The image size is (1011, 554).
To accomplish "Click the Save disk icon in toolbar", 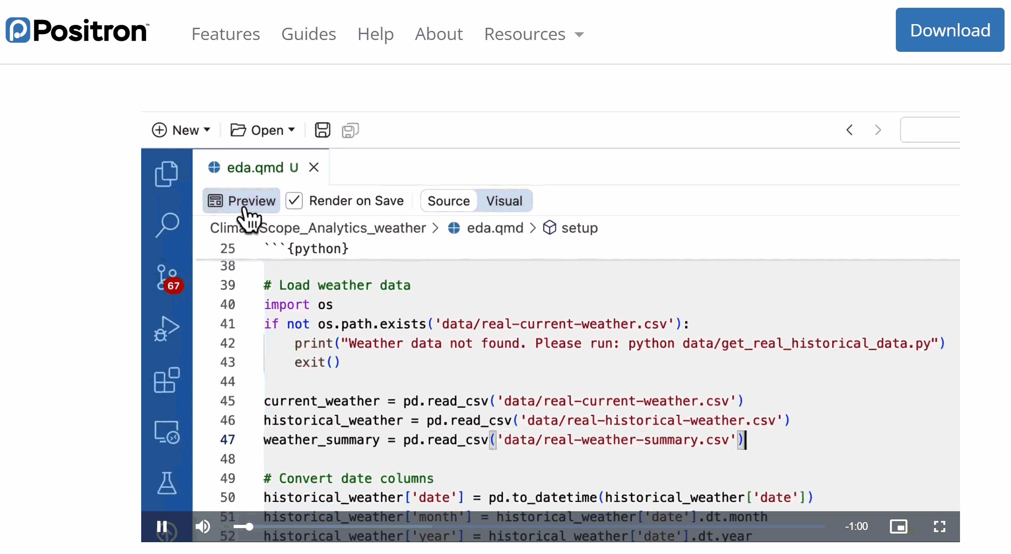I will click(x=322, y=130).
